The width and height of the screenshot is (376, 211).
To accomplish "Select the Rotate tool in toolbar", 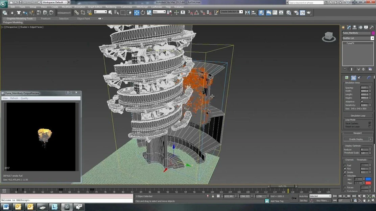I will coord(143,12).
